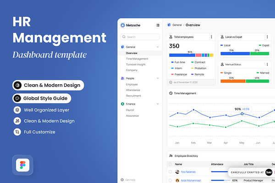Toggle select-all checkbox in Employee Directory header
275x183 pixels.
(170, 164)
